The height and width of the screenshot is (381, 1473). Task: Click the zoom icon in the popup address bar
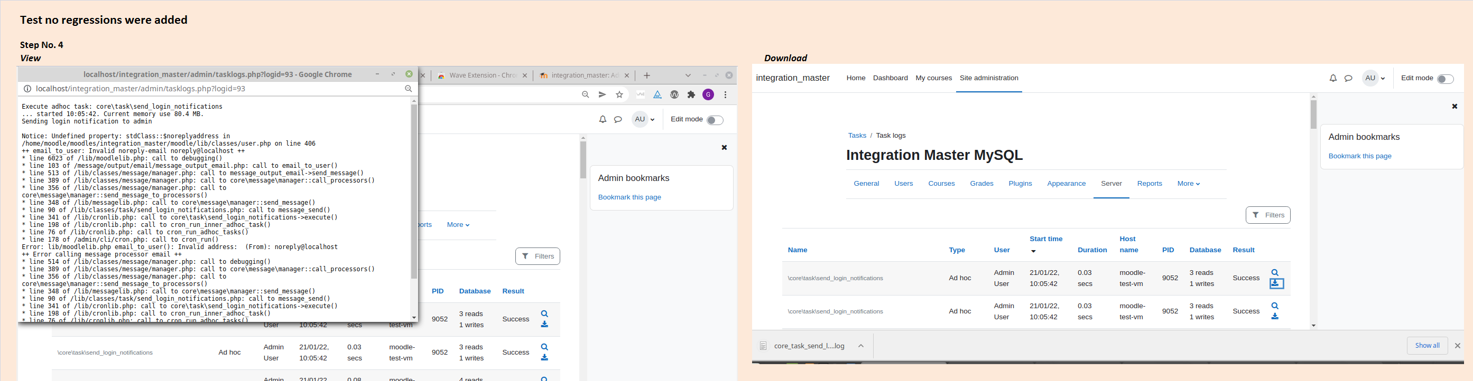408,89
